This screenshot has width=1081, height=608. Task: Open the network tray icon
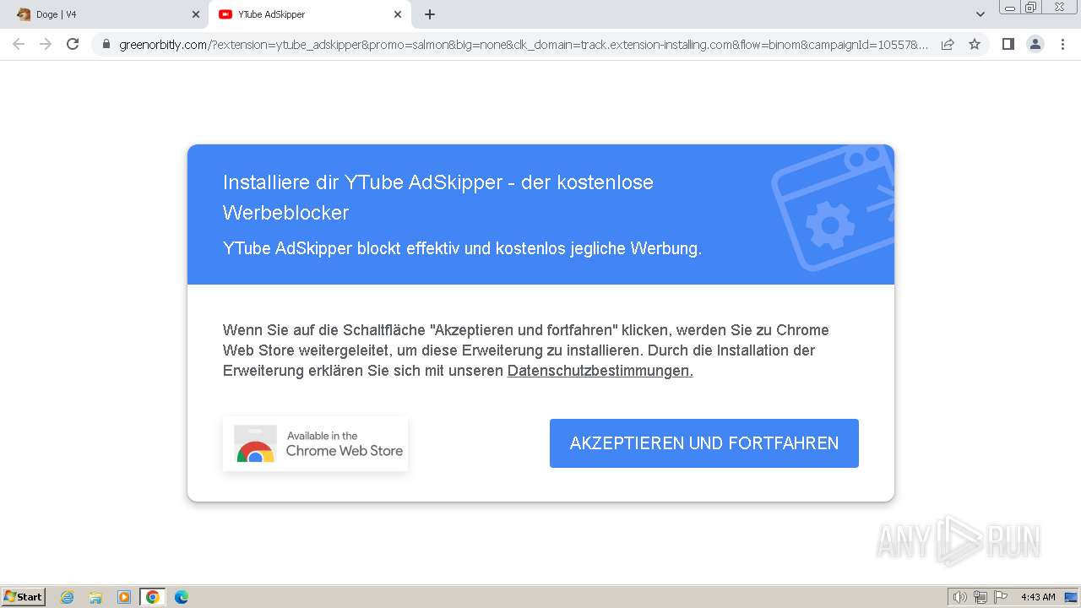pyautogui.click(x=981, y=597)
